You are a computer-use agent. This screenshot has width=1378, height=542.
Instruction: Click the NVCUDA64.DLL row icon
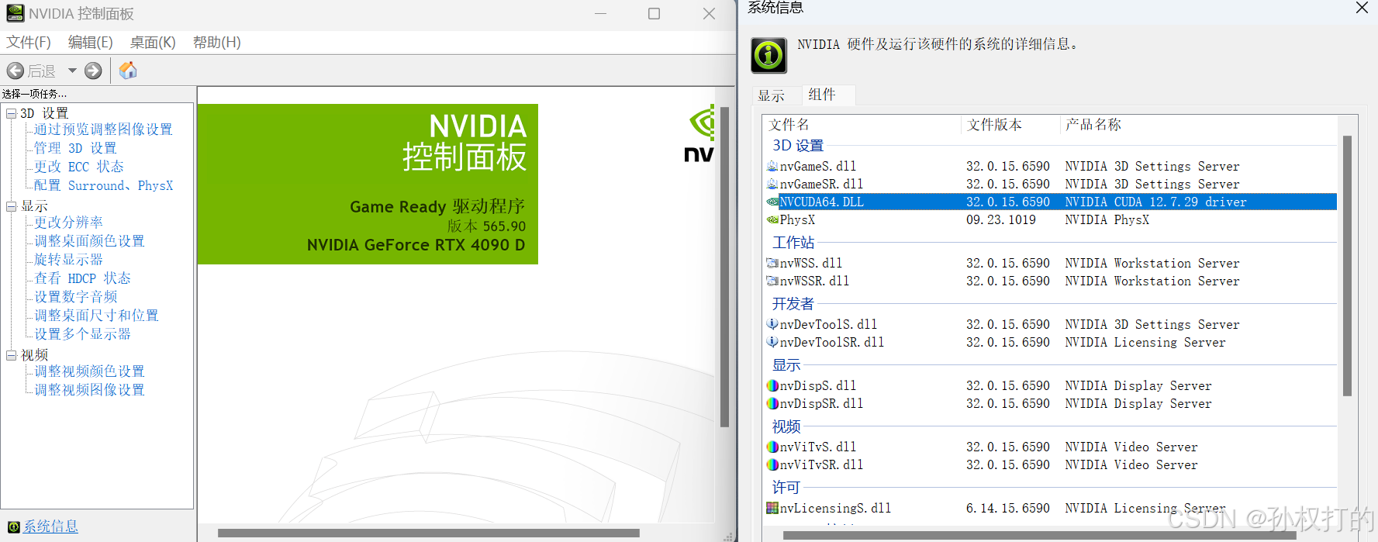(772, 202)
